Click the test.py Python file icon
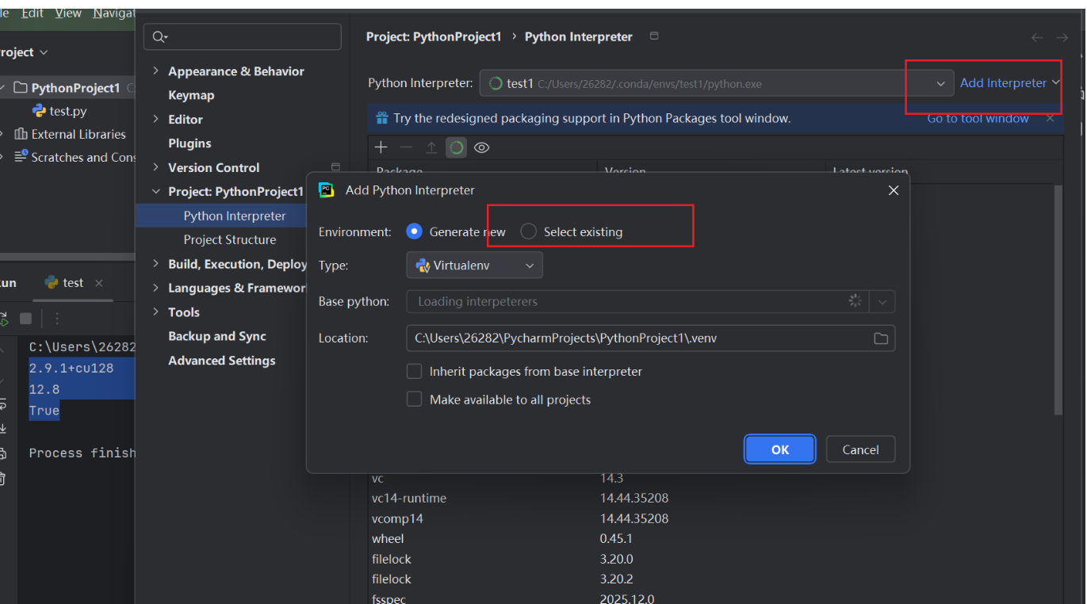Image resolution: width=1087 pixels, height=604 pixels. tap(38, 111)
